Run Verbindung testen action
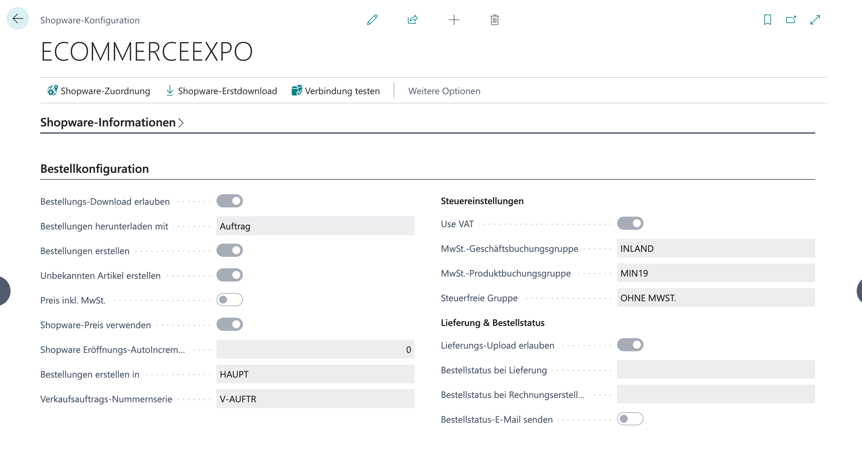This screenshot has width=862, height=453. pos(335,91)
